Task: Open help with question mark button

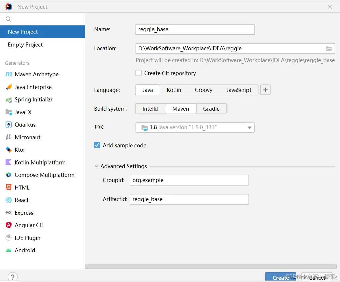Action: (x=13, y=277)
